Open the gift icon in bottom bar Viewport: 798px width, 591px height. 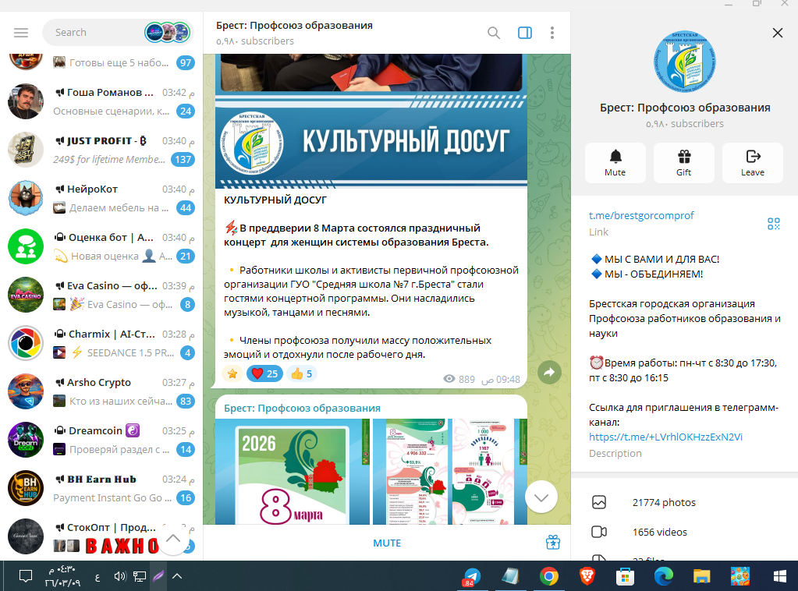tap(553, 543)
